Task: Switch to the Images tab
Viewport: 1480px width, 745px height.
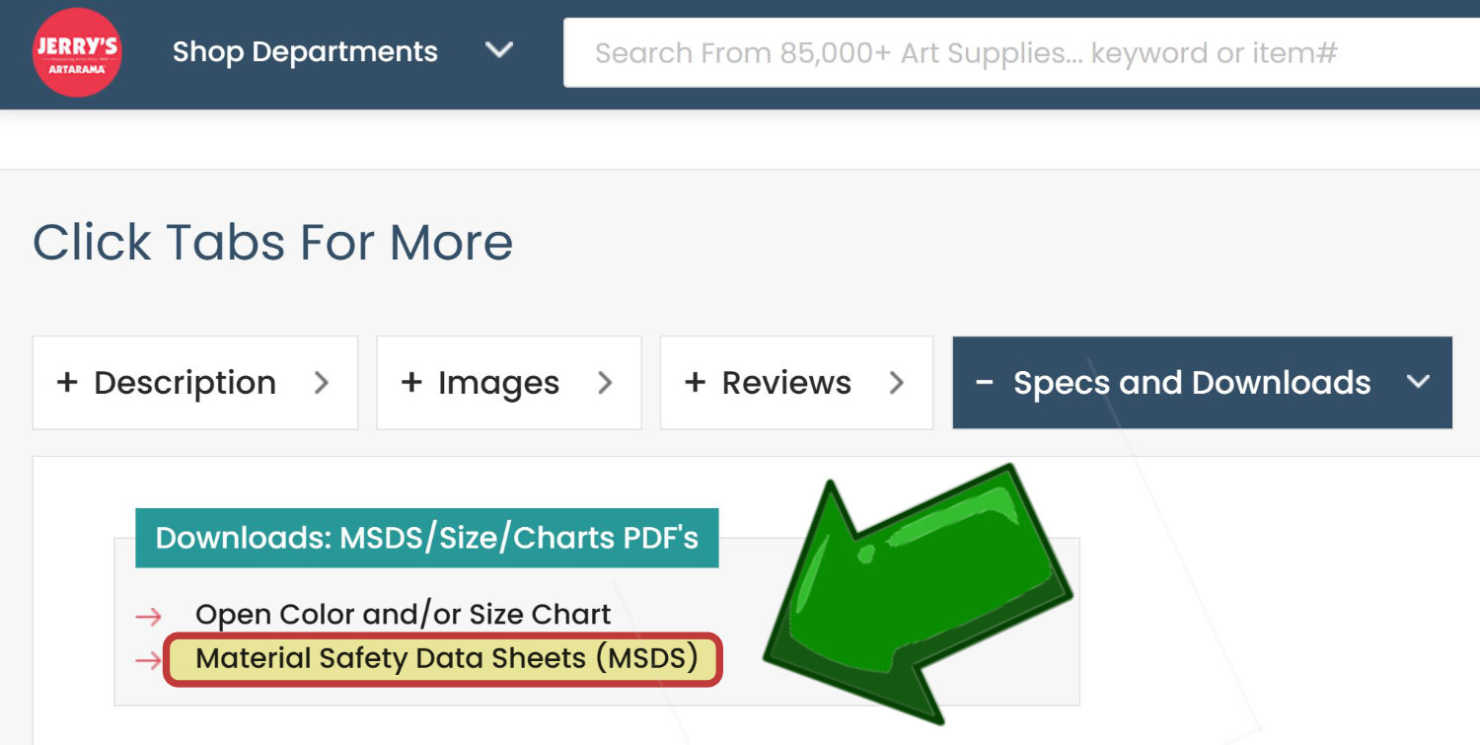Action: pyautogui.click(x=498, y=383)
